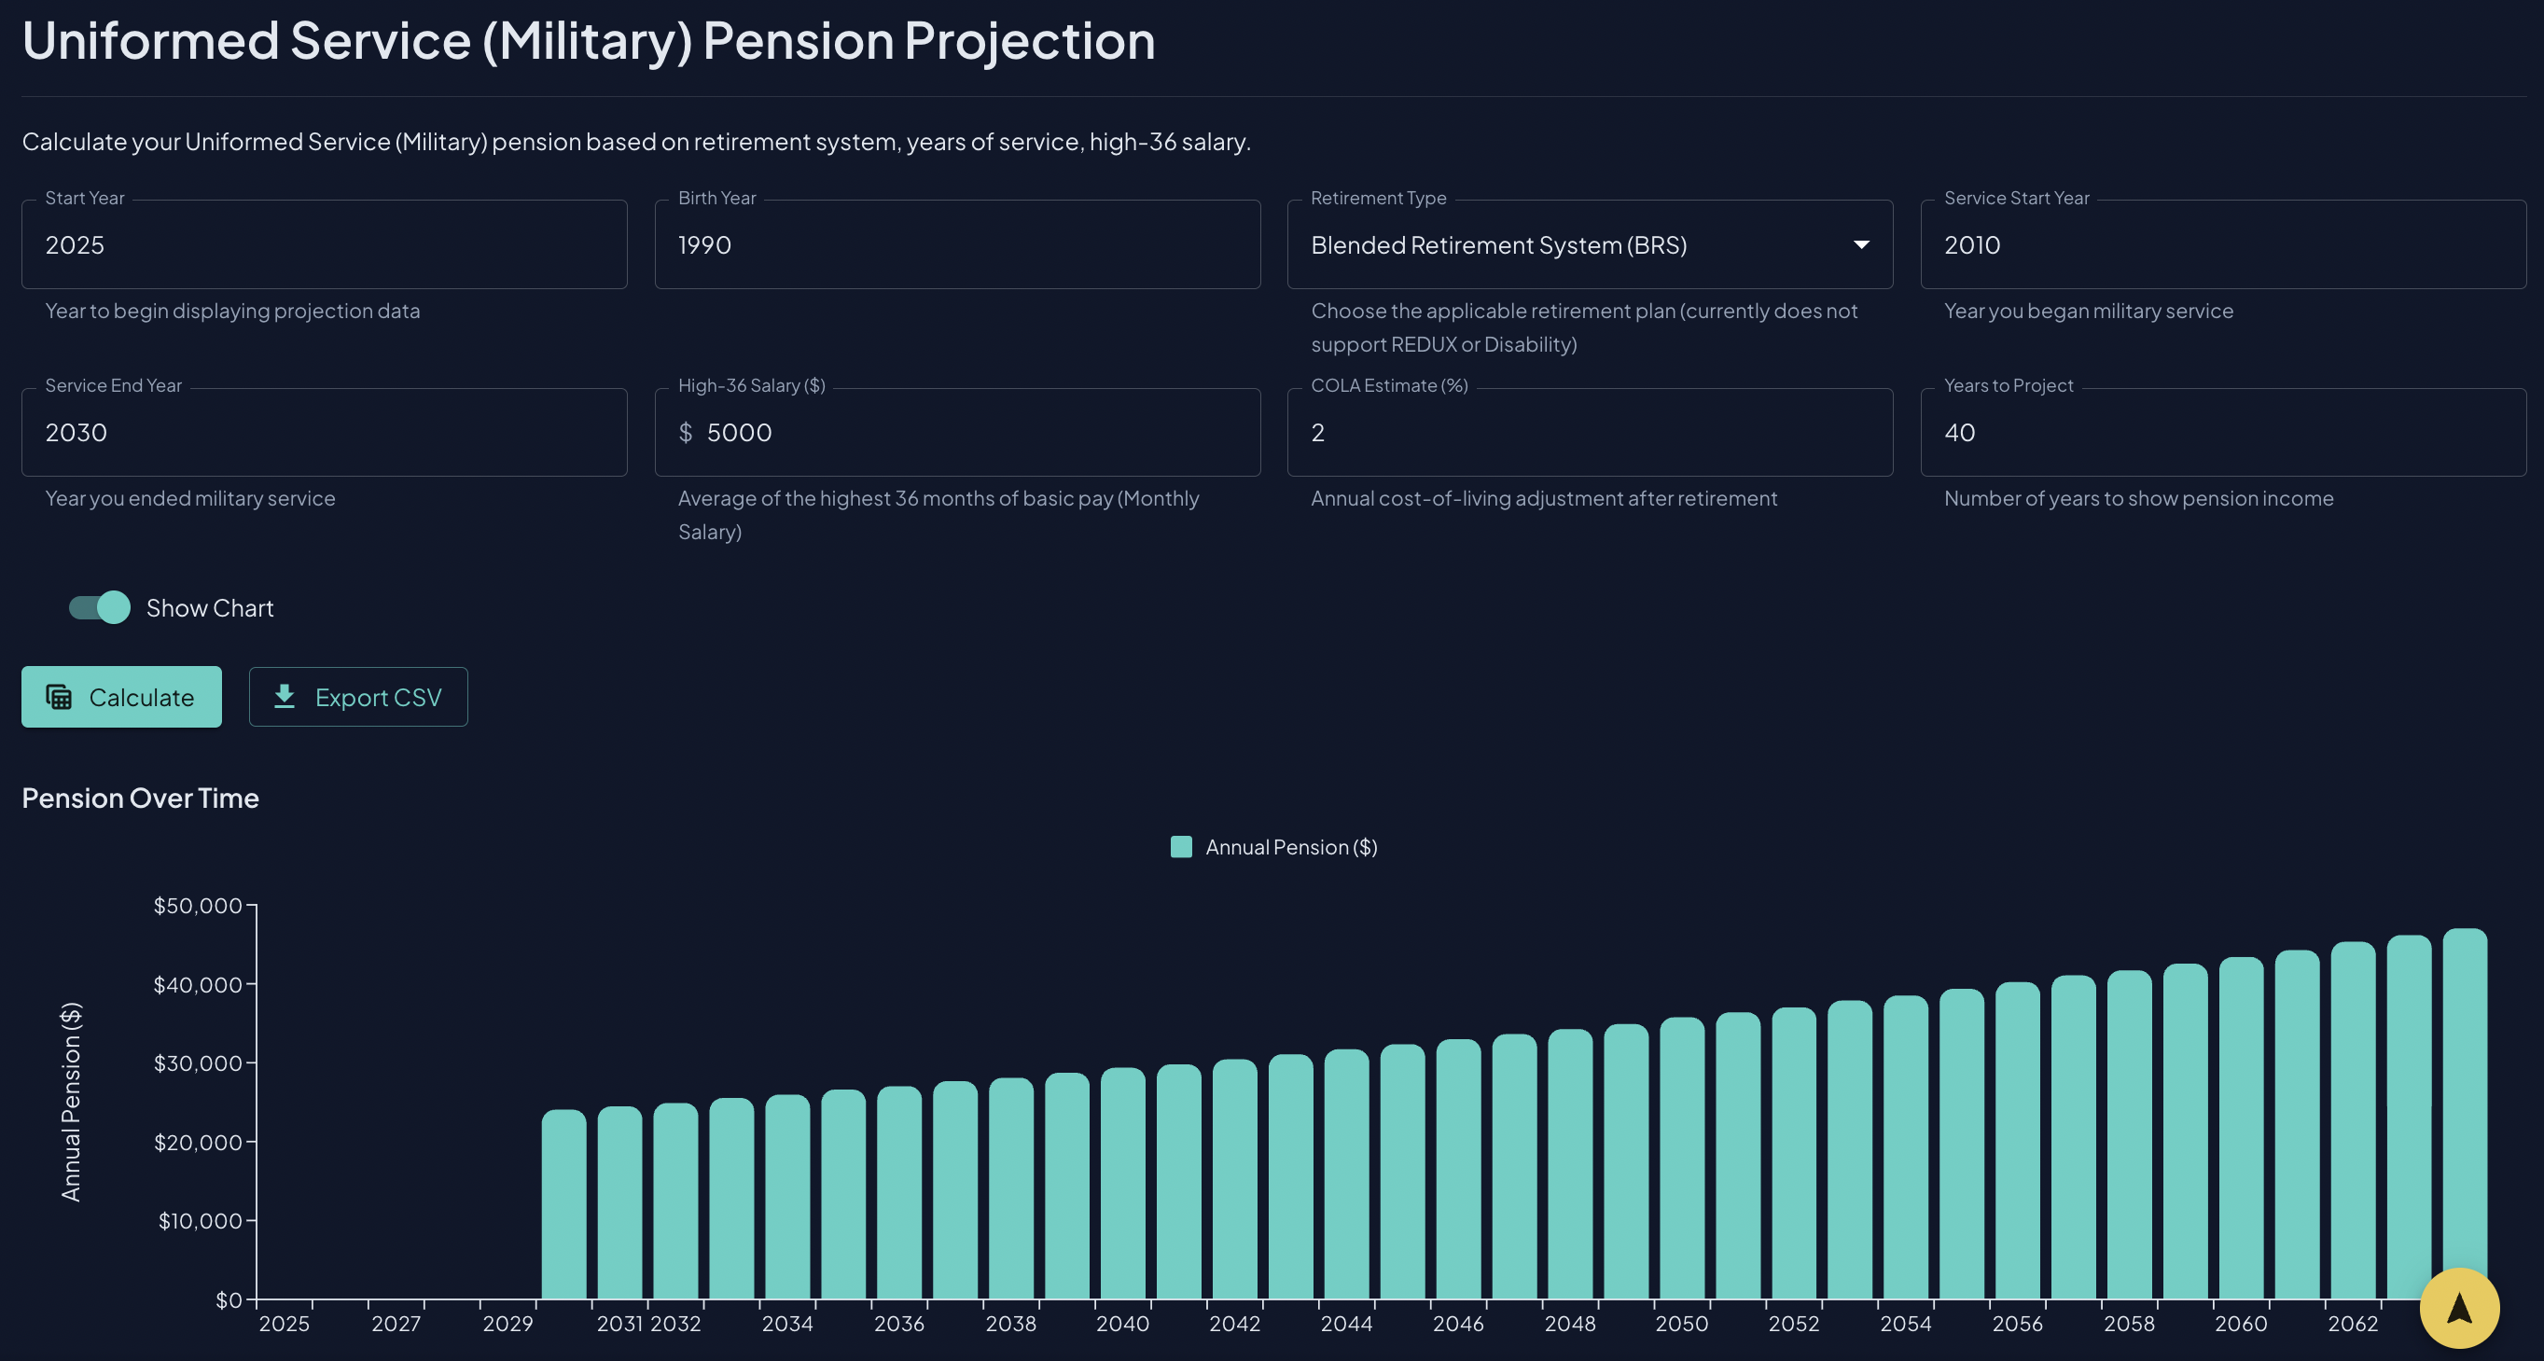2544x1361 pixels.
Task: Toggle the Annual Pension ($) legend entry
Action: [1272, 846]
